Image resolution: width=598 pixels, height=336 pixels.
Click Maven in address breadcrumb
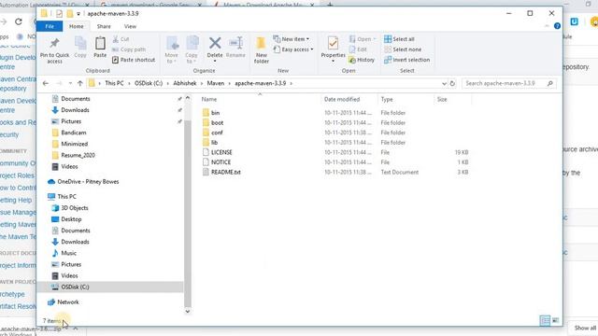tap(216, 83)
